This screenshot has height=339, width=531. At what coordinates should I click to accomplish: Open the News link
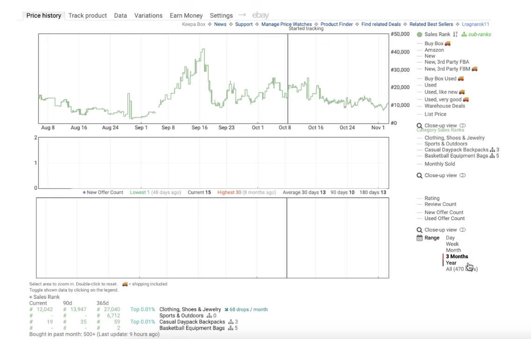click(220, 24)
